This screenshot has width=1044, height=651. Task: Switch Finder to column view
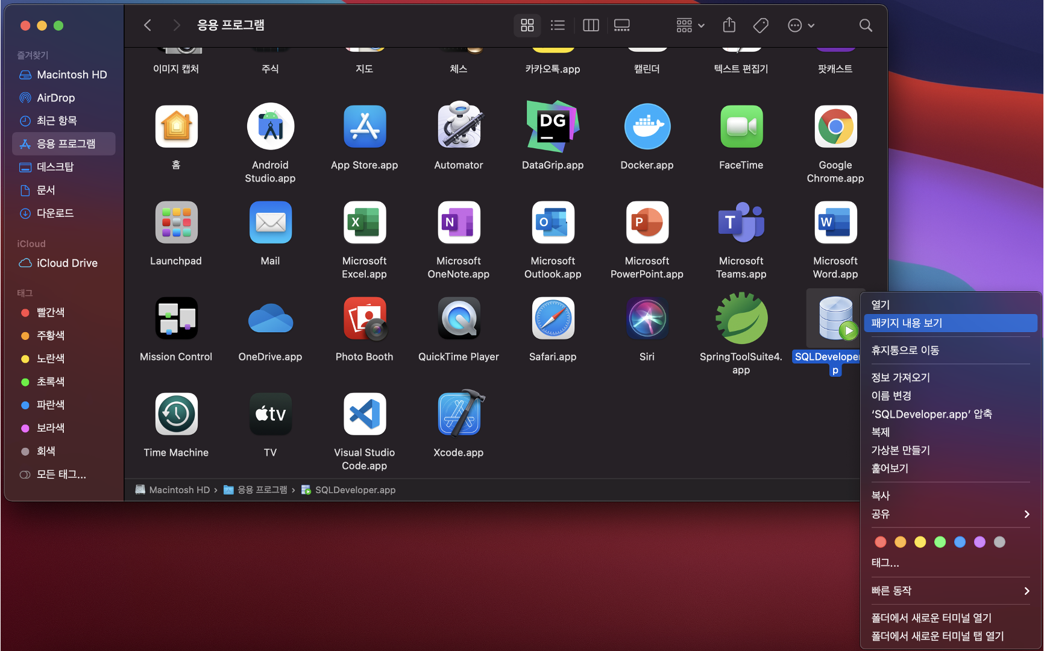(x=591, y=25)
